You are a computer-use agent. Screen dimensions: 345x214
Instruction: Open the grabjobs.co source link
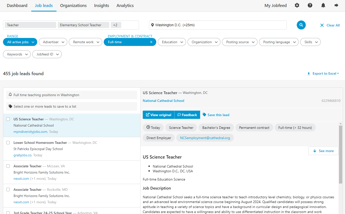(22, 155)
